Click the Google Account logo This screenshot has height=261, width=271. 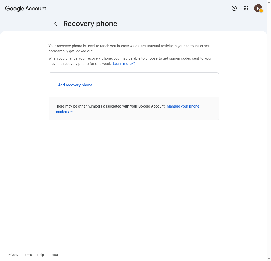26,8
